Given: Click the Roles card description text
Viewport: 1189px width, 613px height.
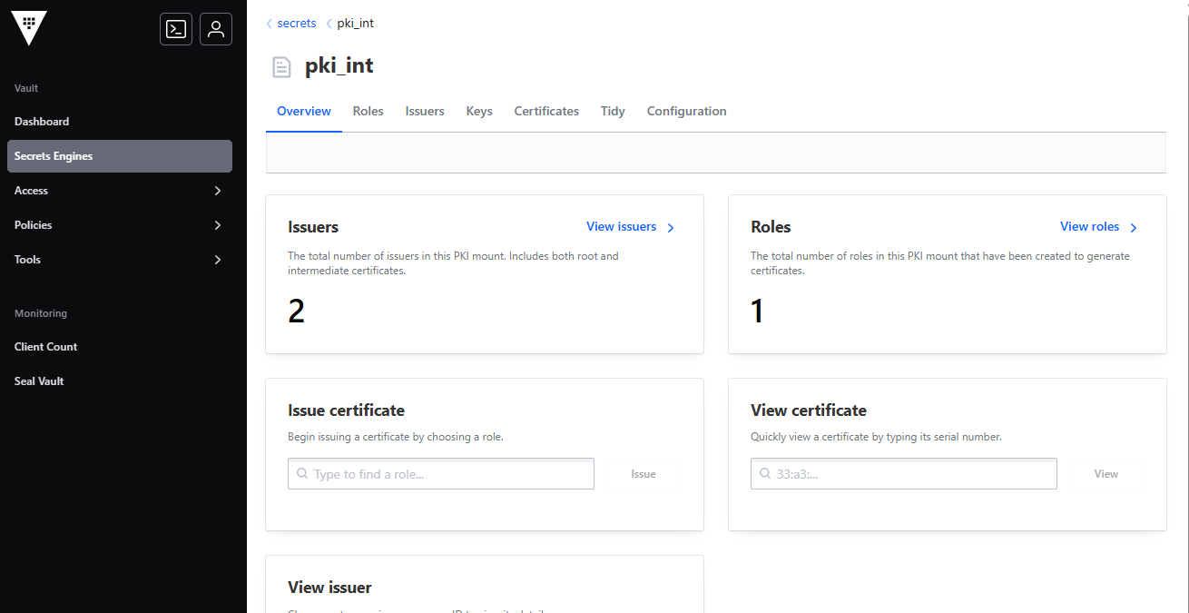Looking at the screenshot, I should pyautogui.click(x=940, y=263).
